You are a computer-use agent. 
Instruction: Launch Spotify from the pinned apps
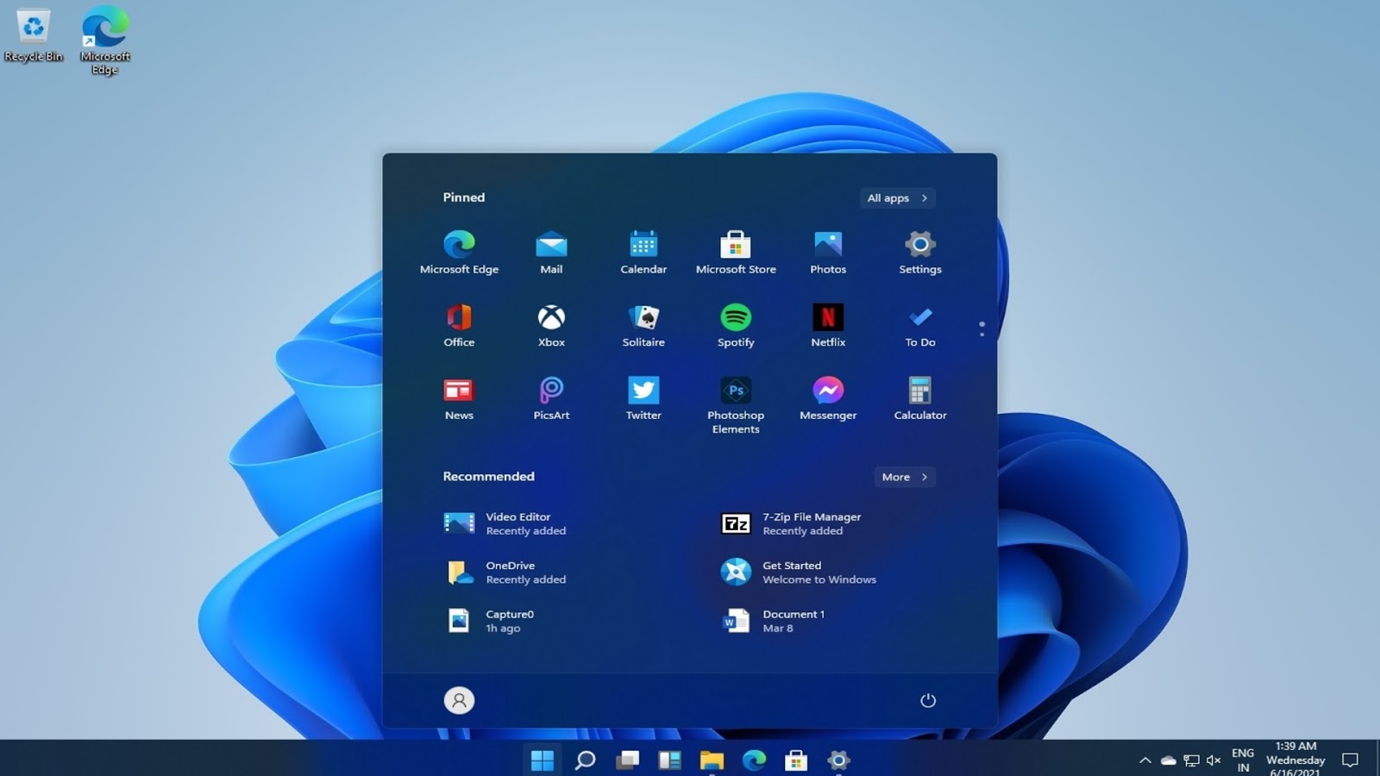tap(735, 319)
